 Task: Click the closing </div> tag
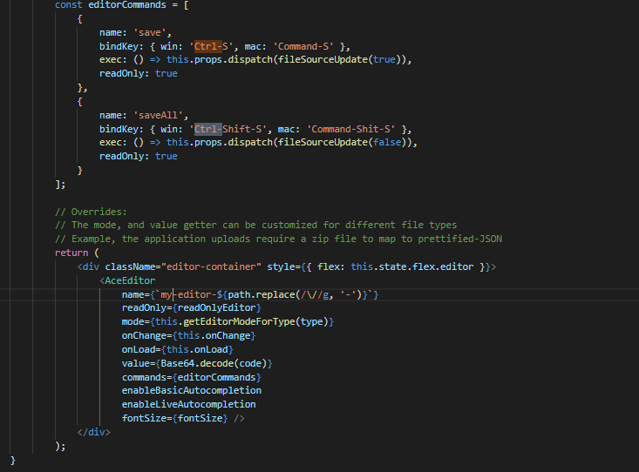94,432
